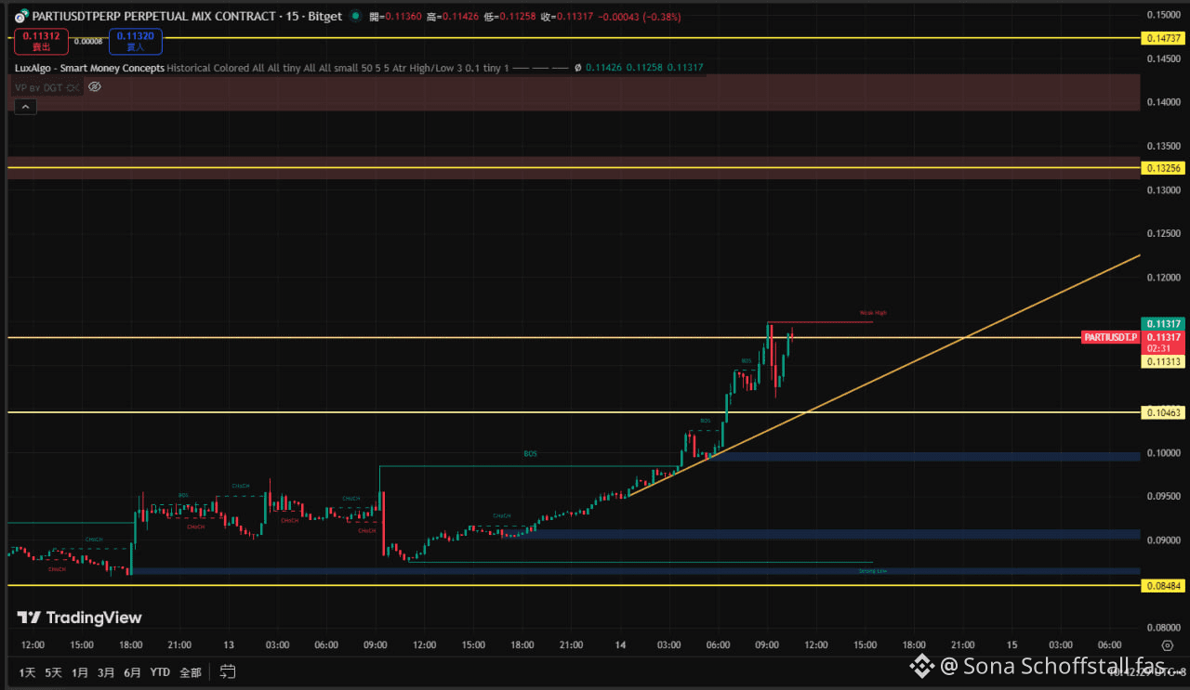Screen dimensions: 1190x690
Task: Click the green market status dot
Action: 355,17
